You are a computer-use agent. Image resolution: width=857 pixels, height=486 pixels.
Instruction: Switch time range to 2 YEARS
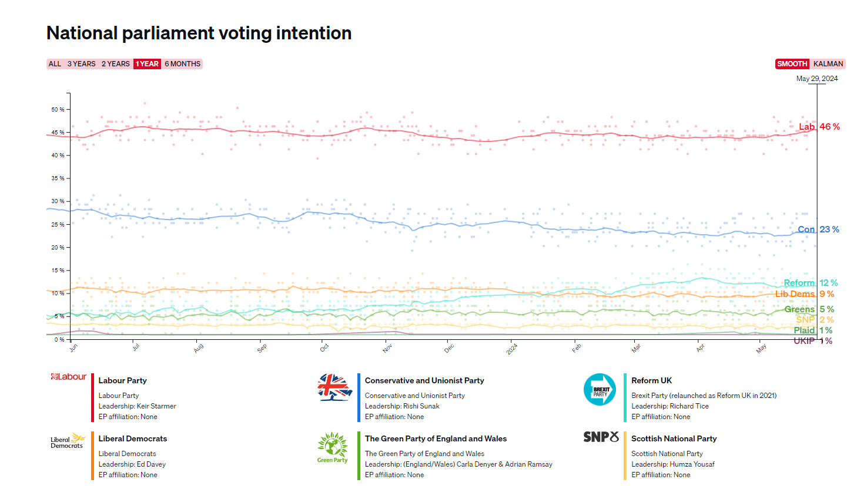coord(115,64)
